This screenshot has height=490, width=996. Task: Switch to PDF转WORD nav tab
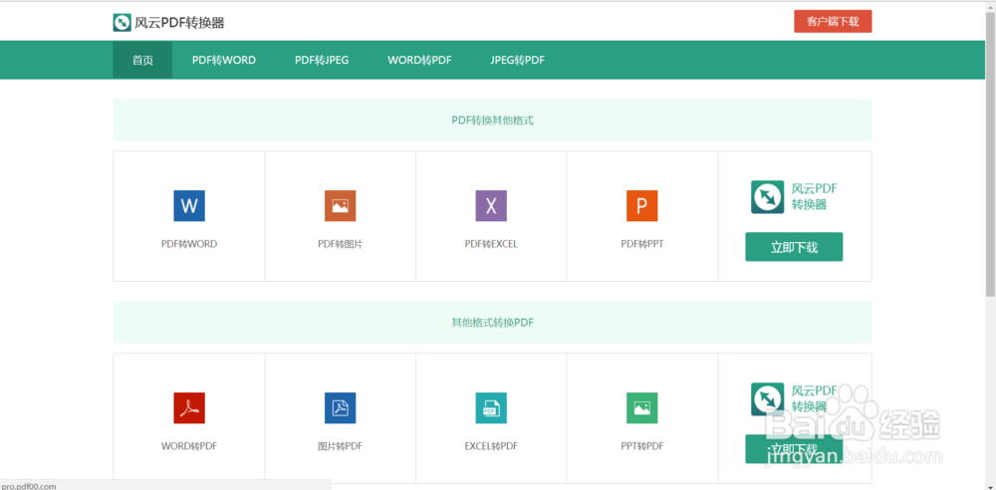click(223, 61)
